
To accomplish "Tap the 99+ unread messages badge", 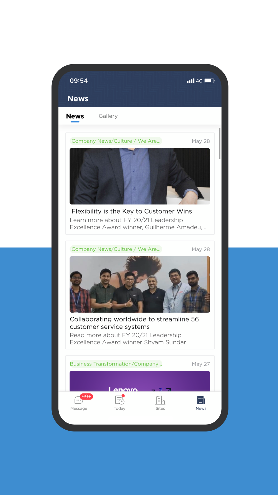I will (x=86, y=396).
